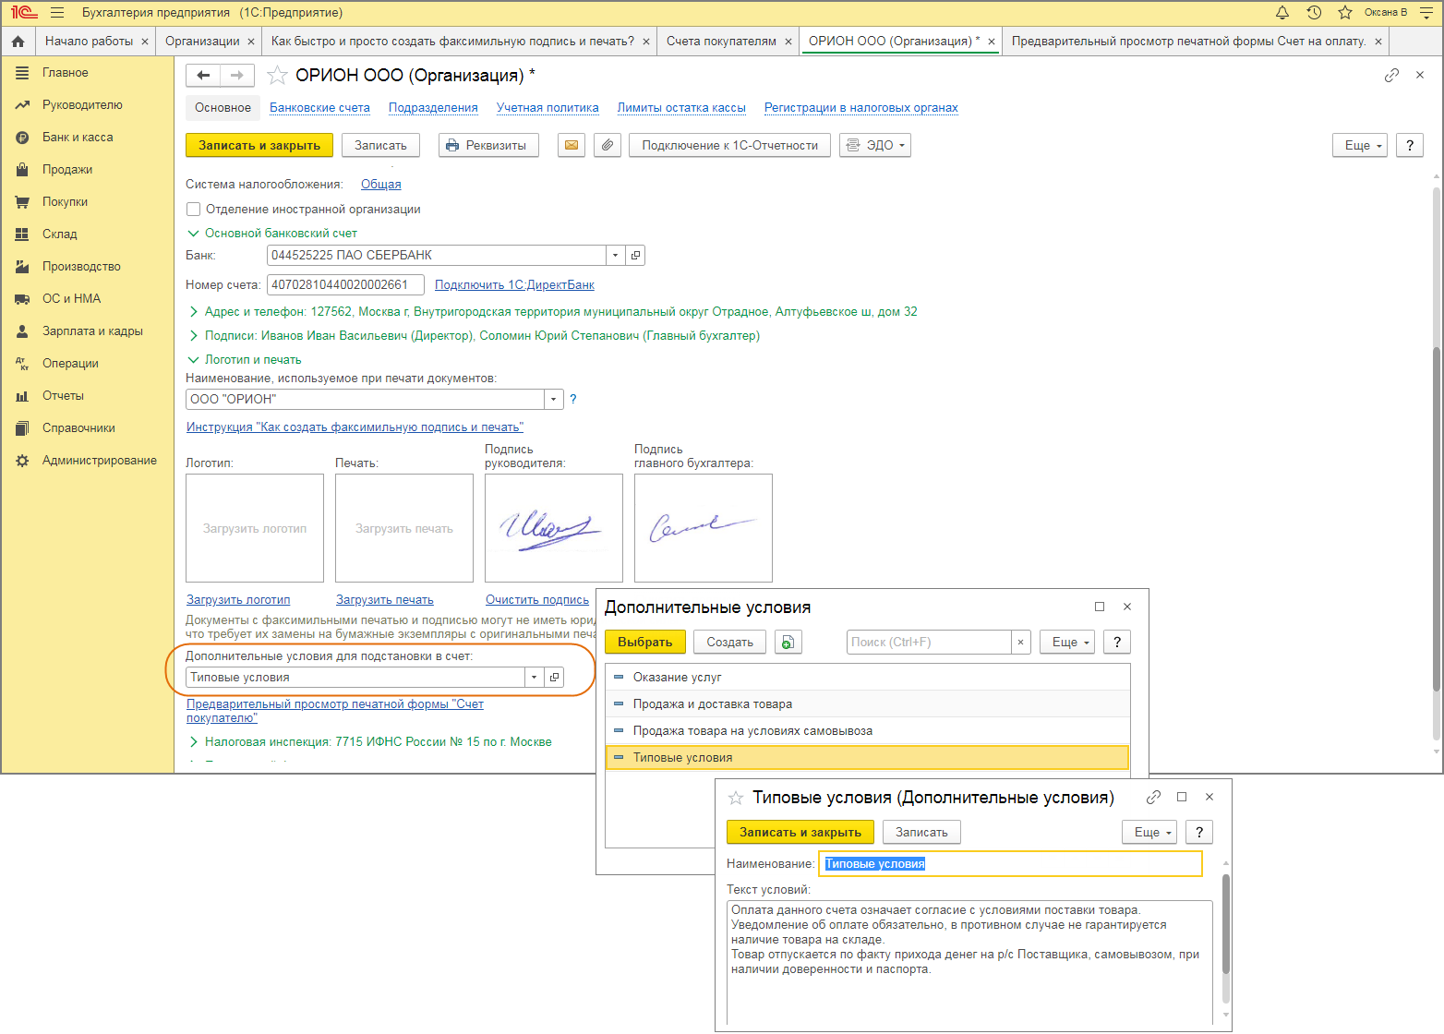1444x1034 pixels.
Task: Select Оказание услуг list row
Action: 868,678
